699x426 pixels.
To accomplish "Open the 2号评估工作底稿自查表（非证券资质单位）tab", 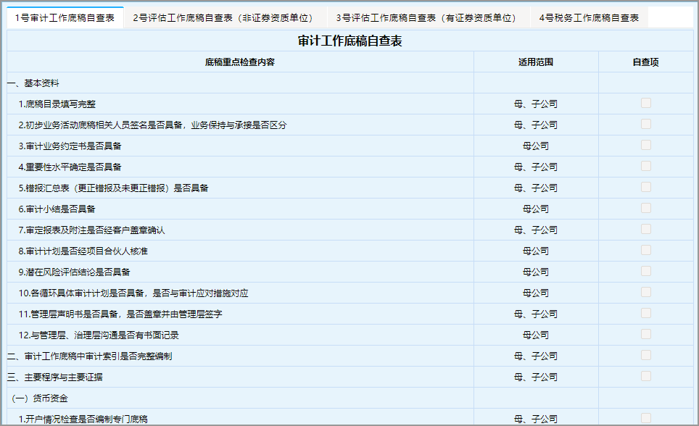I will coord(223,18).
